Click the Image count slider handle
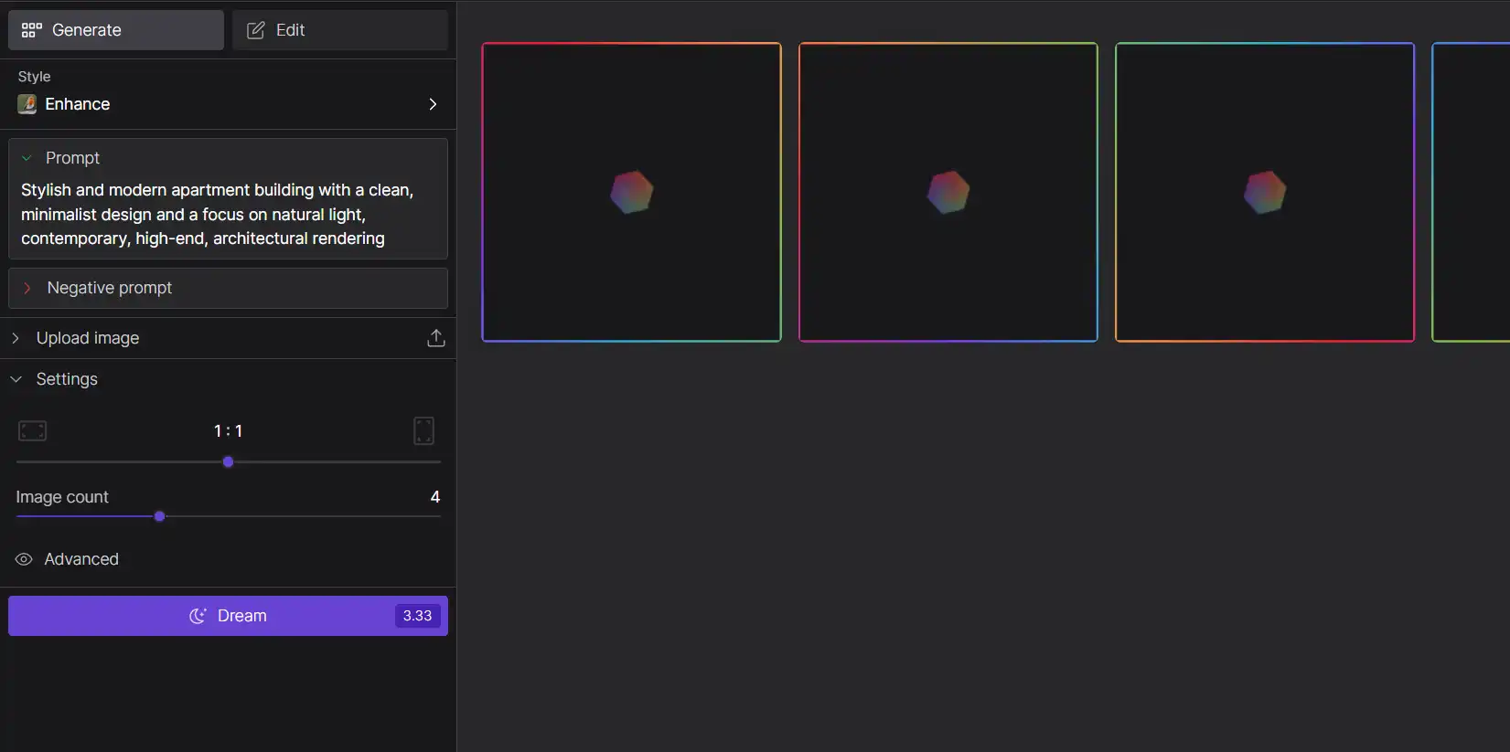 (x=160, y=516)
